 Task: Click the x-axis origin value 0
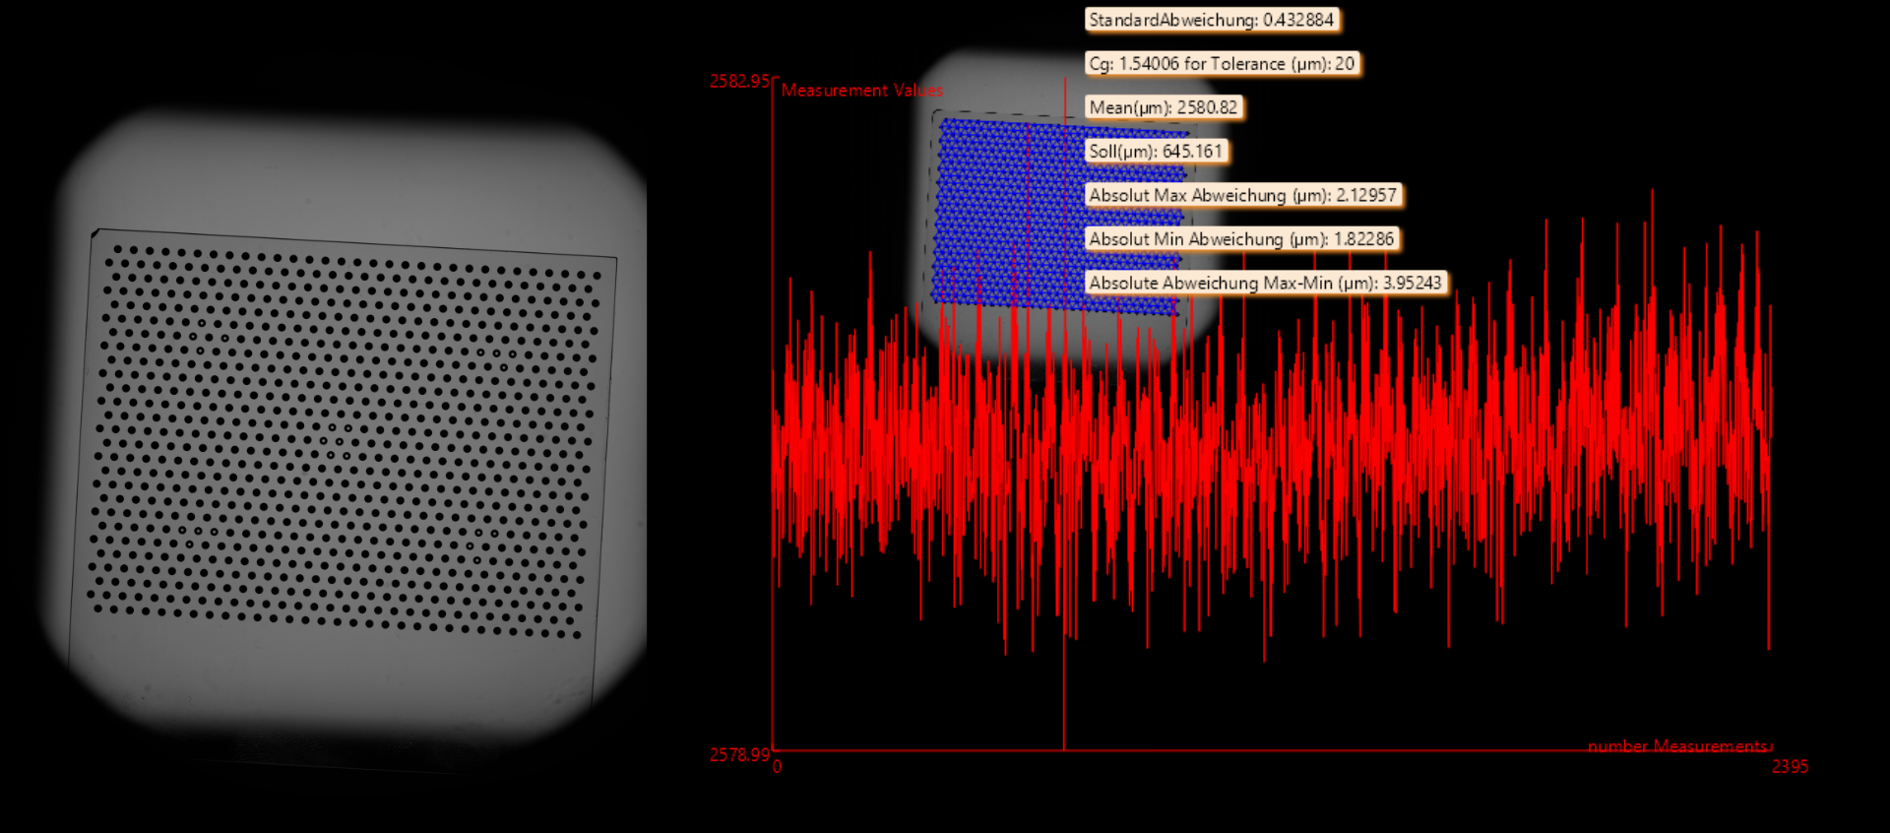tap(778, 767)
